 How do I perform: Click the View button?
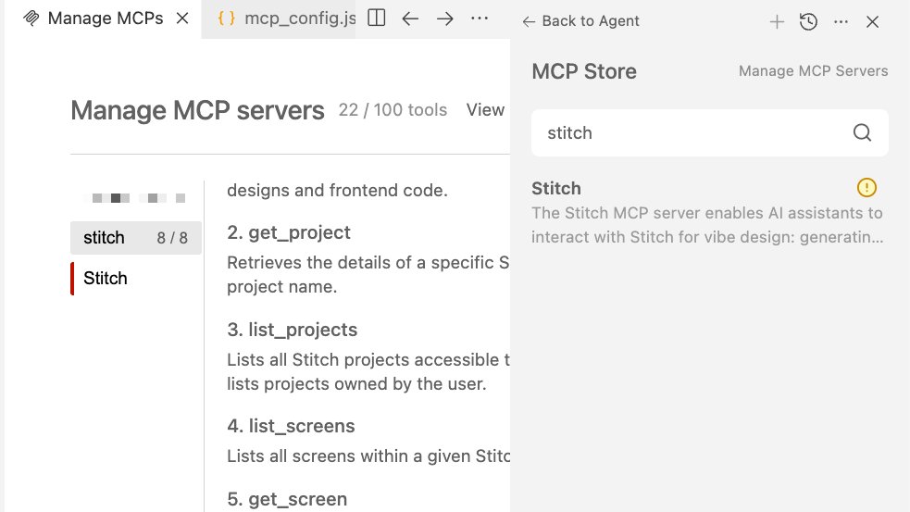pos(485,109)
